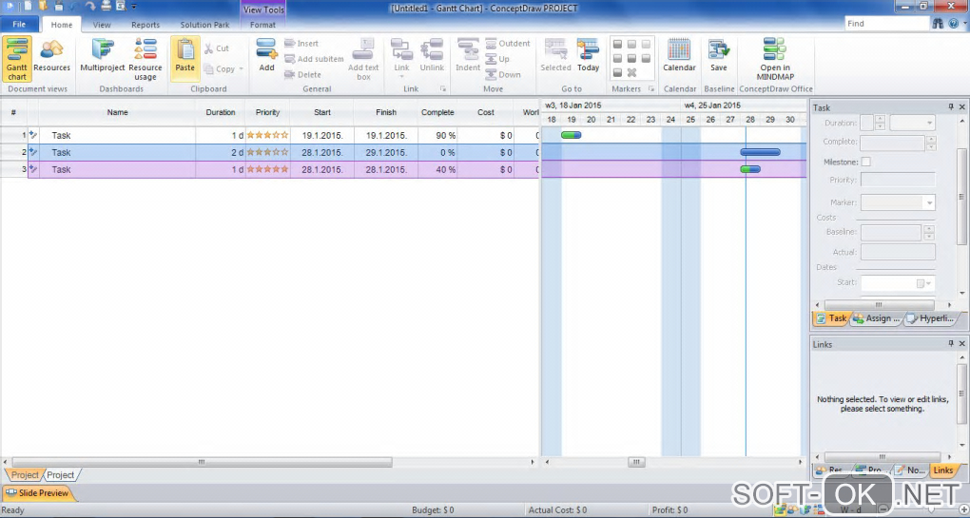970x518 pixels.
Task: Click the Copy button
Action: click(x=220, y=68)
